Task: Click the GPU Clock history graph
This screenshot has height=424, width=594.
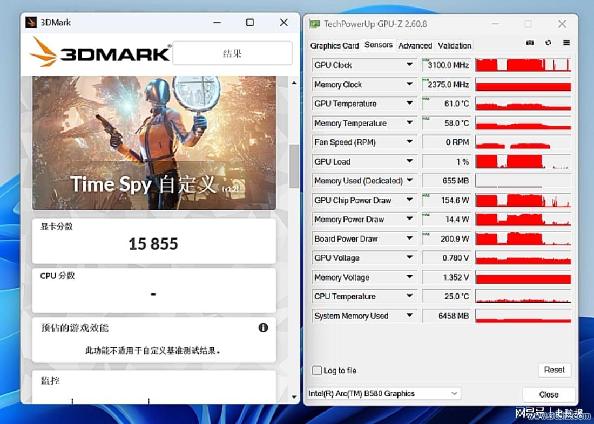Action: click(x=523, y=65)
